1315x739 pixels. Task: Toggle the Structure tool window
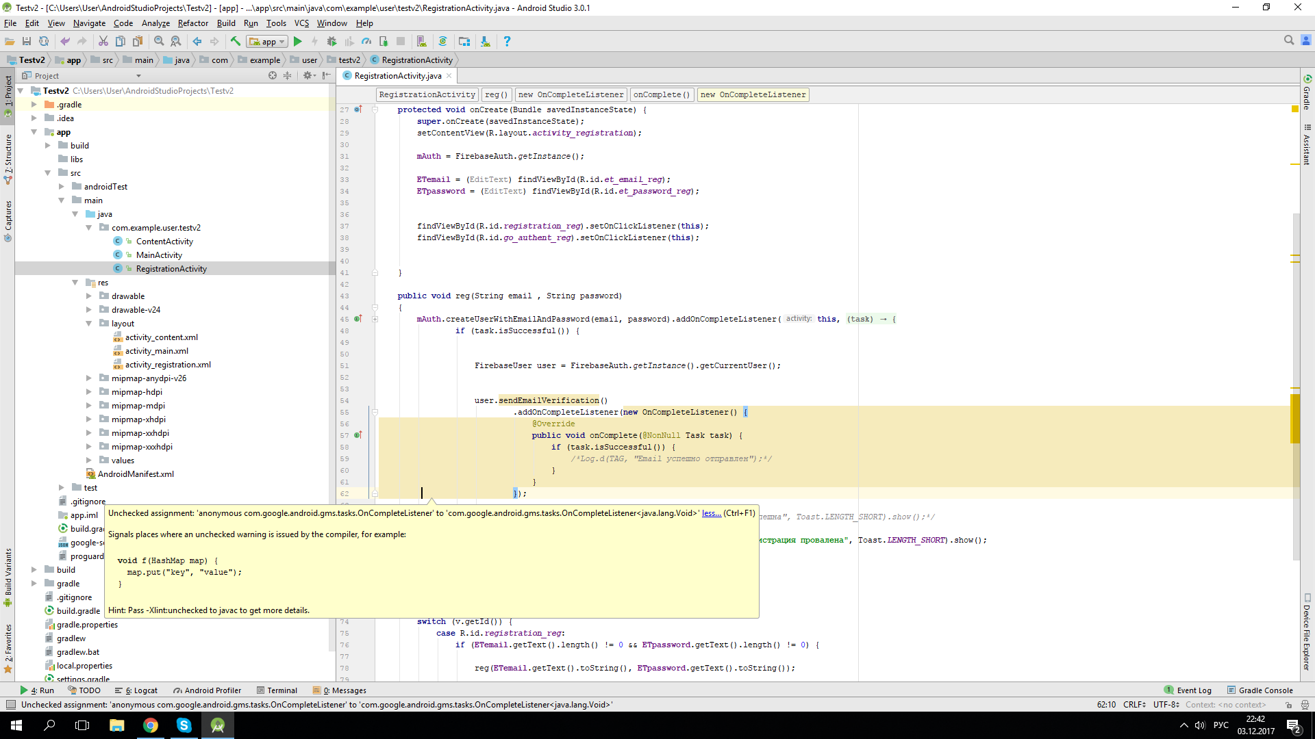tap(8, 159)
